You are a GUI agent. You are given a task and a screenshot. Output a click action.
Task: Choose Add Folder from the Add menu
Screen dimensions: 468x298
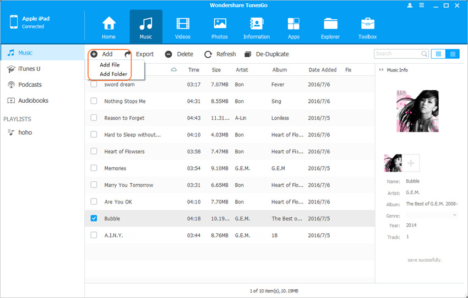click(x=113, y=74)
